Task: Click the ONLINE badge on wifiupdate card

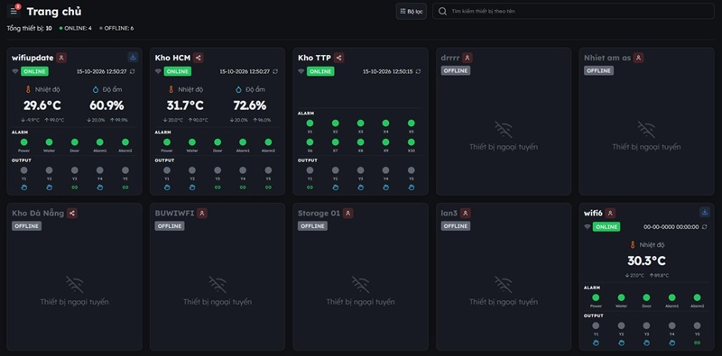Action: (x=34, y=71)
